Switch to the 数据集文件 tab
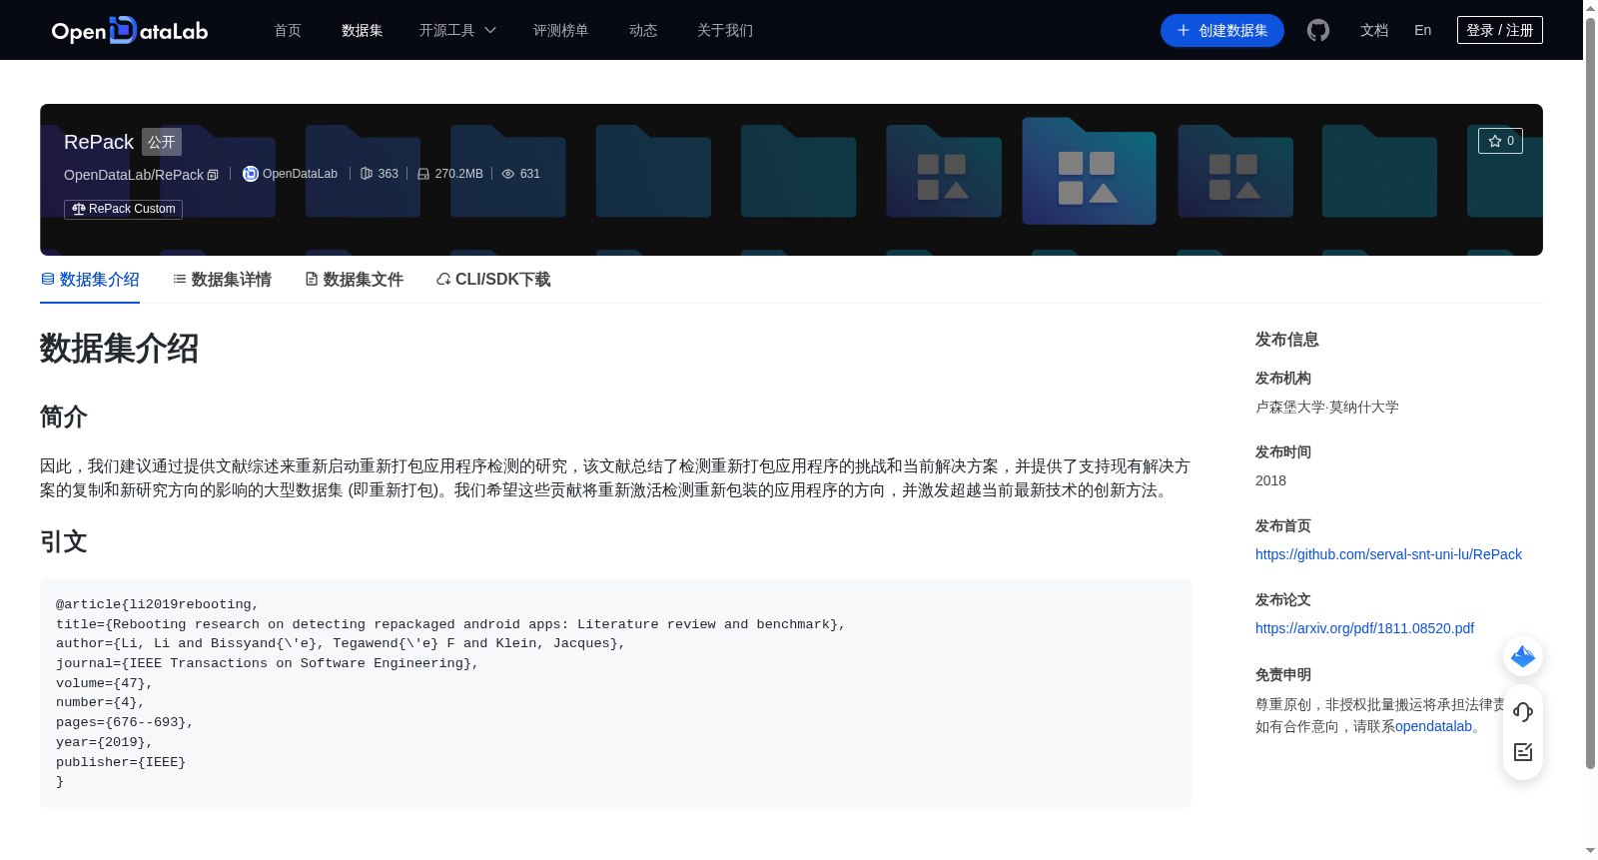This screenshot has height=860, width=1598. 354,280
